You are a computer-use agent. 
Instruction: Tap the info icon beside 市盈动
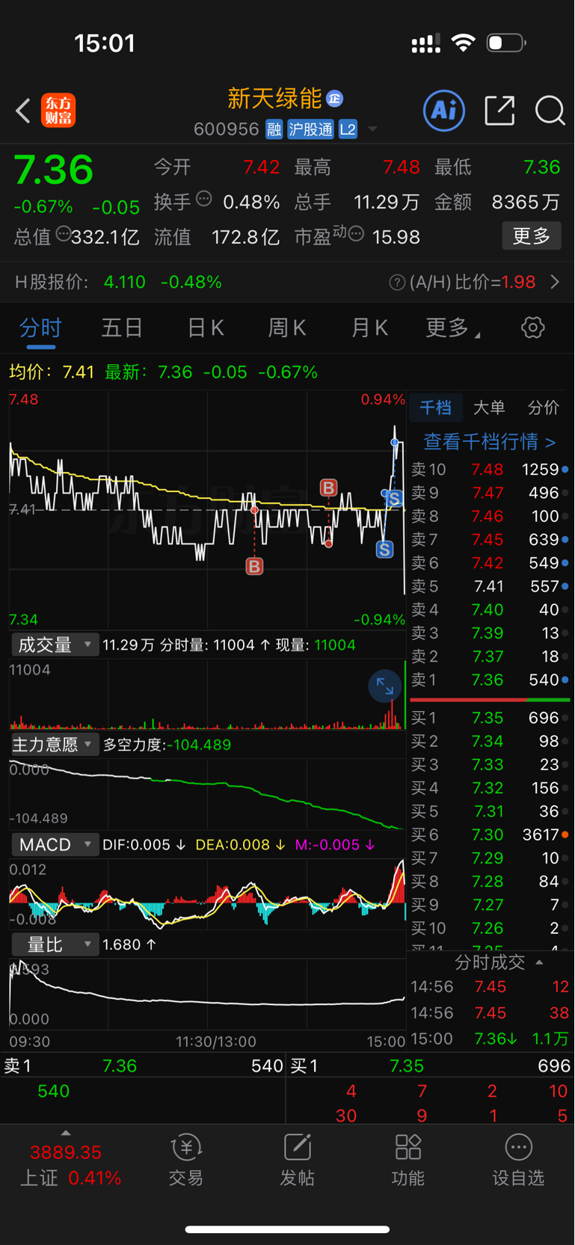356,235
